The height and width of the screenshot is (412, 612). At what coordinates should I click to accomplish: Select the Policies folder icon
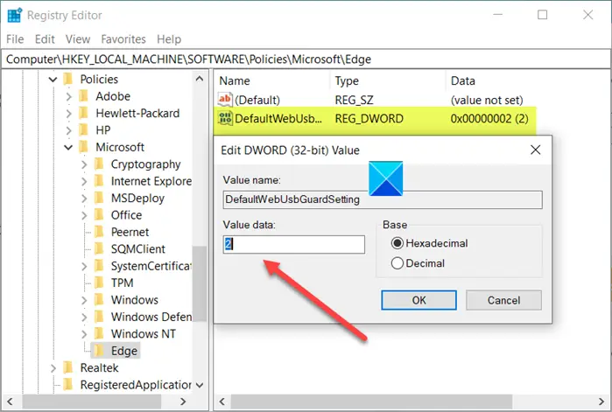tap(68, 79)
